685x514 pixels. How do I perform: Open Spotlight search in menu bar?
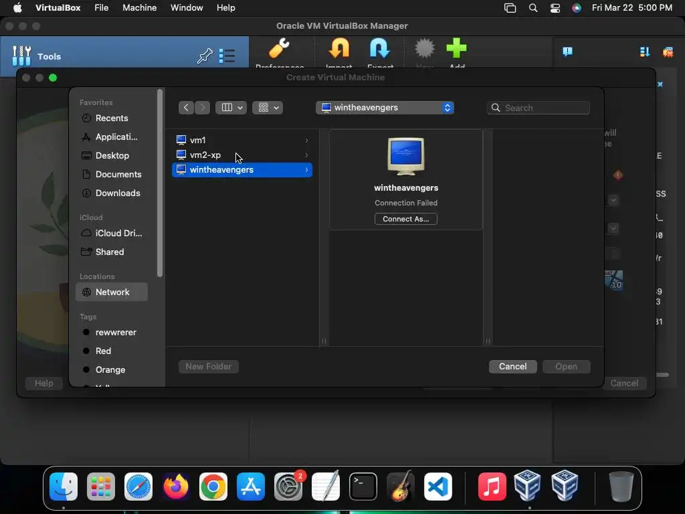pos(533,8)
